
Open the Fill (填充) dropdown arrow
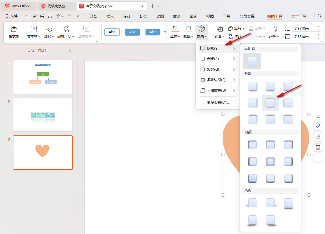[179, 37]
